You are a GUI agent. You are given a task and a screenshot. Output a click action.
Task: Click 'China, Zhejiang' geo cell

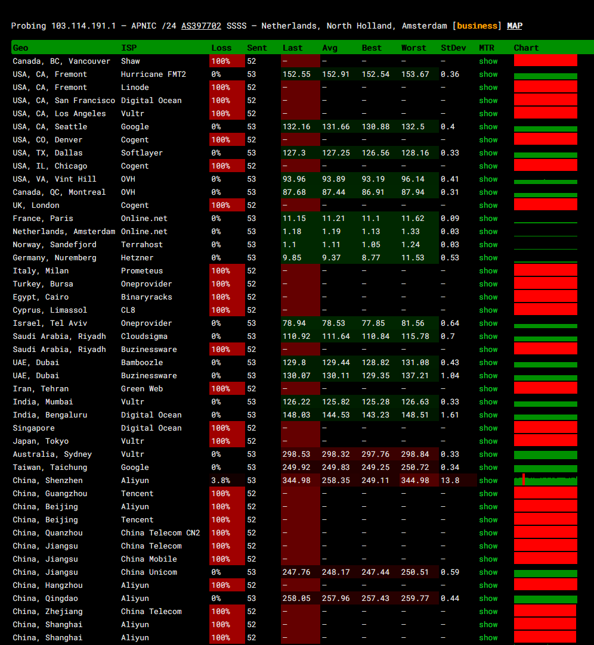click(47, 612)
